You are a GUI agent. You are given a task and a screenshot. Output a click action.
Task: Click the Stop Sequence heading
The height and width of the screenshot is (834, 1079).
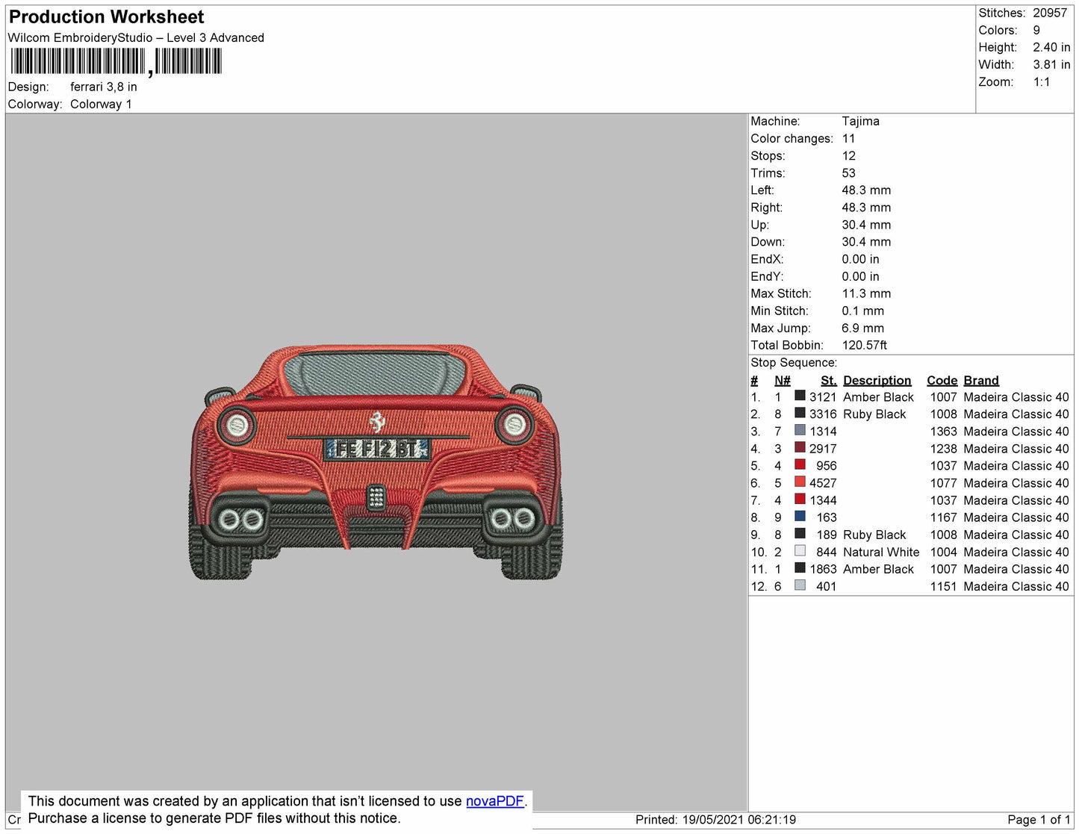point(794,363)
